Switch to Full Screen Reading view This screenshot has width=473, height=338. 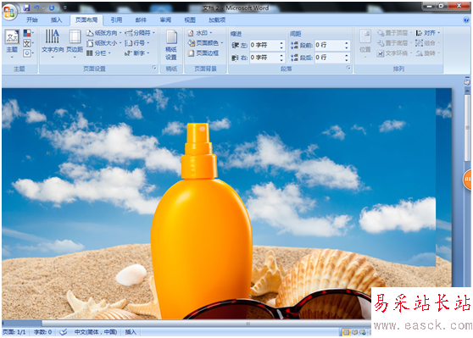pyautogui.click(x=354, y=332)
